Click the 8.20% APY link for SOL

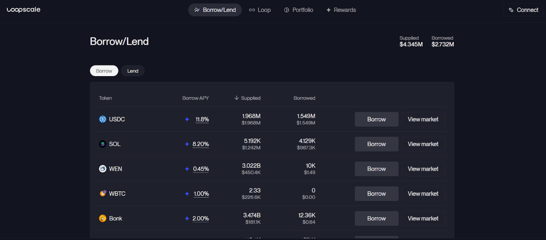click(x=201, y=144)
